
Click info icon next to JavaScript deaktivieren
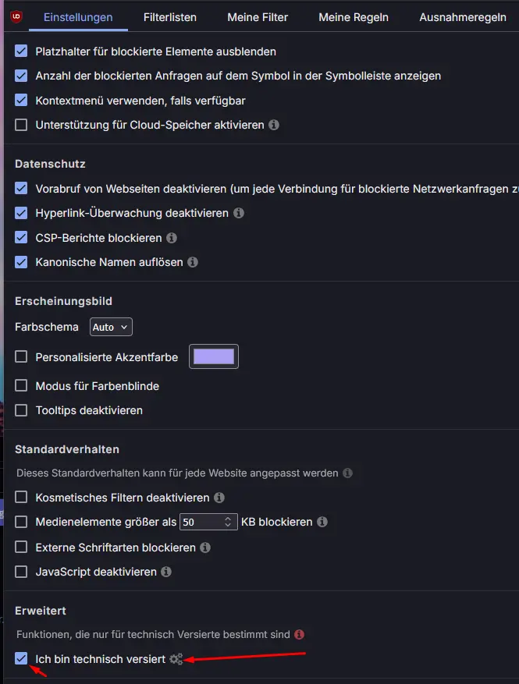click(x=166, y=572)
